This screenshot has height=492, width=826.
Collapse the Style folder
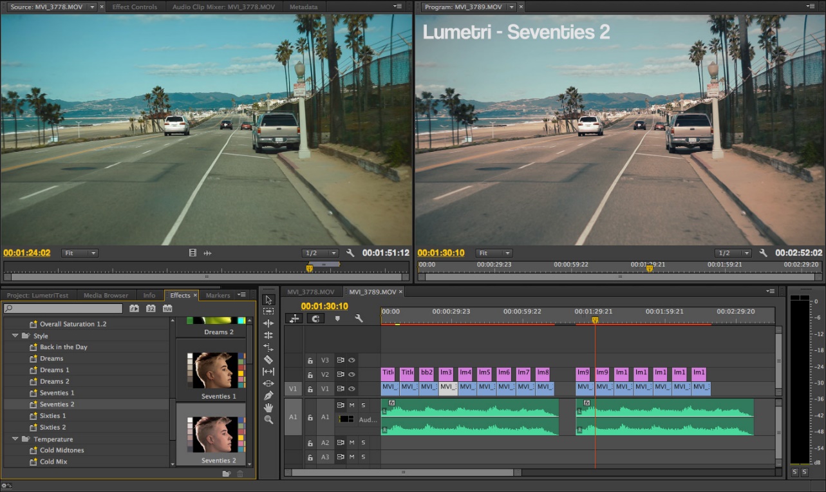click(15, 336)
